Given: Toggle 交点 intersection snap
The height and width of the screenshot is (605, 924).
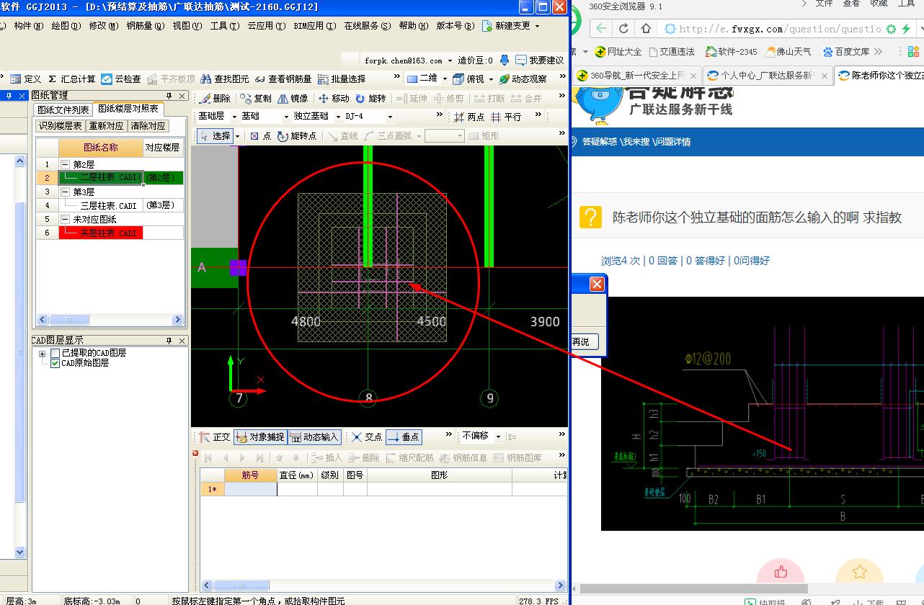Looking at the screenshot, I should (367, 437).
